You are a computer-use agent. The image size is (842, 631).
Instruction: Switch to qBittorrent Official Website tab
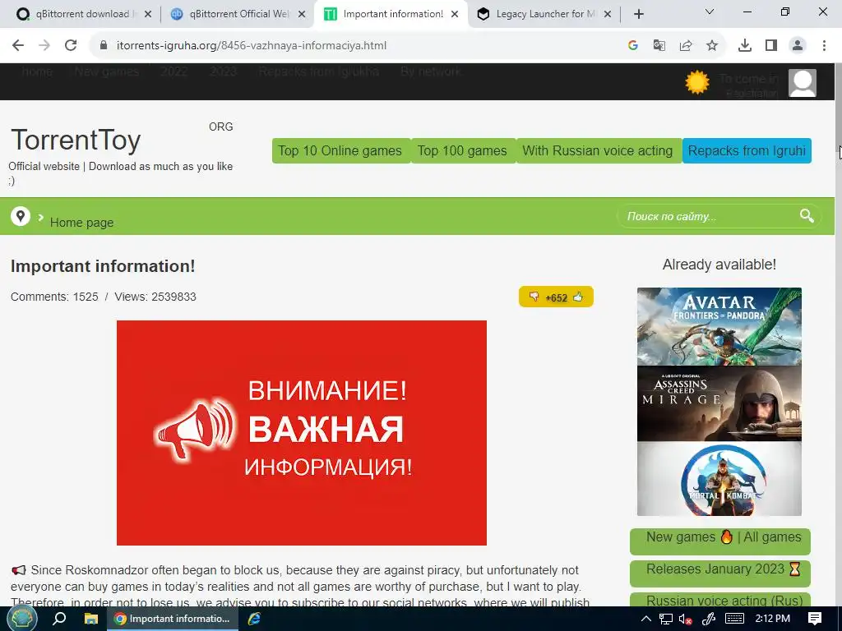coord(232,14)
